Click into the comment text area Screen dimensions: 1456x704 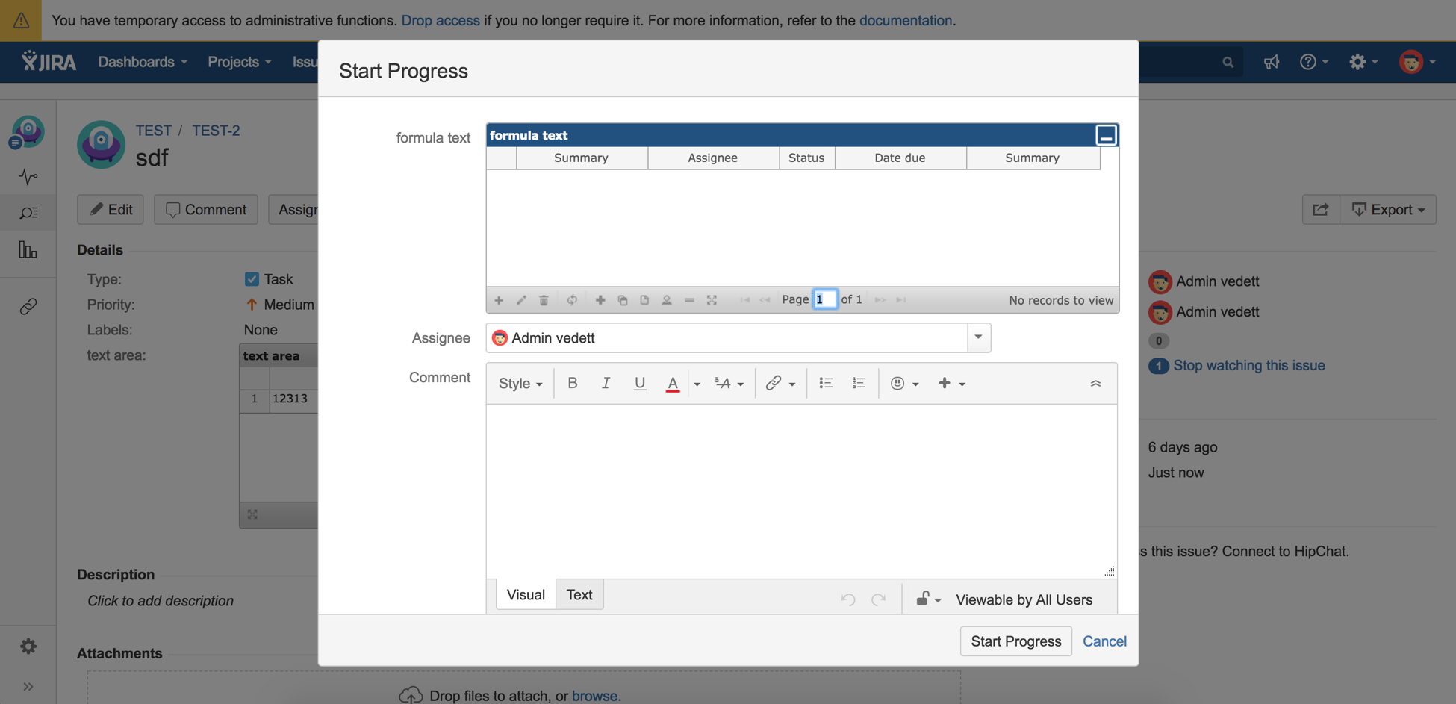click(802, 491)
